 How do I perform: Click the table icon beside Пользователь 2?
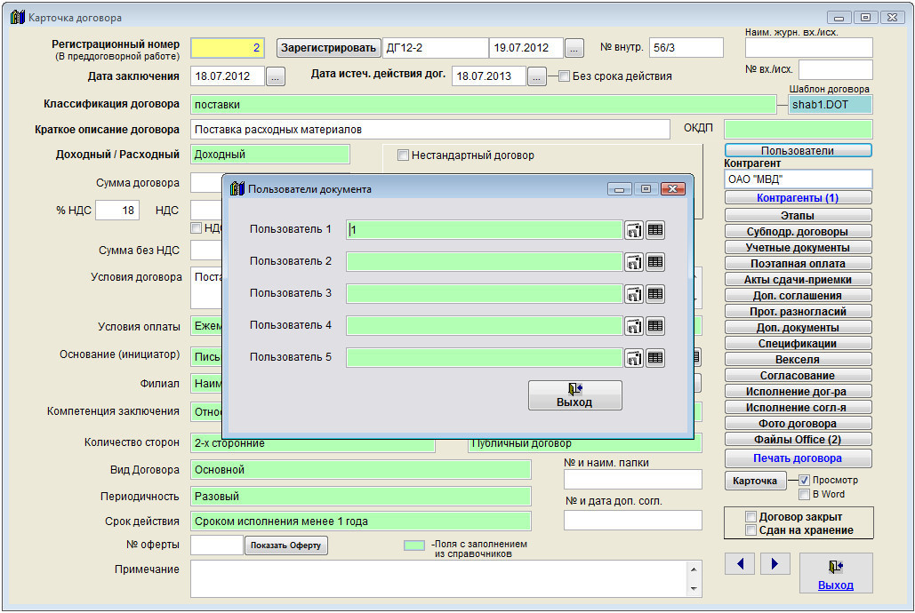point(655,262)
